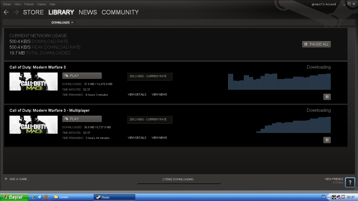Click the 36.8 MB / 6,737.0 MB value
This screenshot has height=201, width=358.
[97, 127]
